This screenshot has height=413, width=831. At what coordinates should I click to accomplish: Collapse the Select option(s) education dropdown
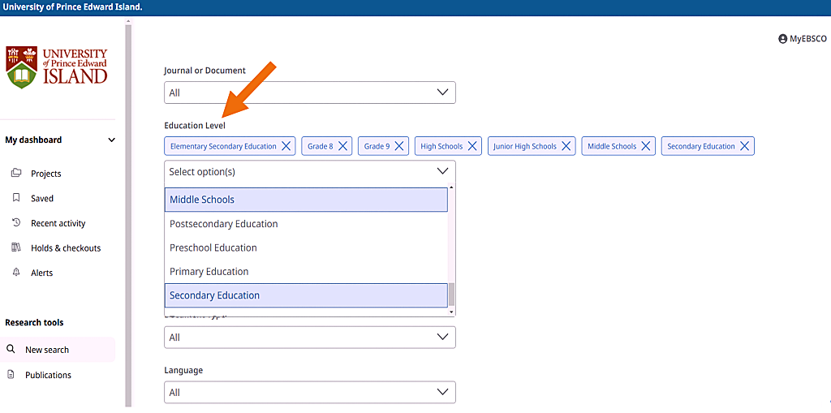[442, 172]
